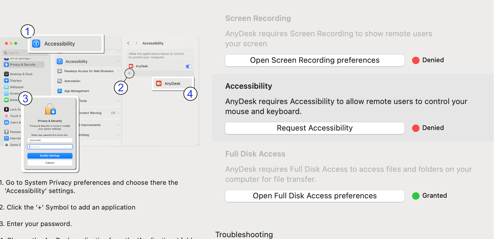Click App Management label in illustrated list
The image size is (494, 239).
[x=77, y=91]
